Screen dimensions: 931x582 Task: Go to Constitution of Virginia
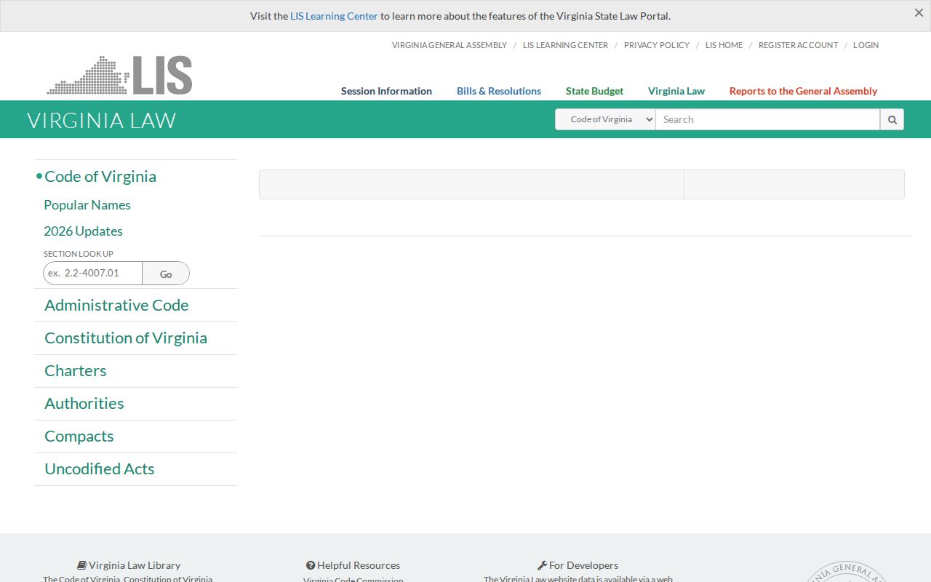tap(126, 338)
